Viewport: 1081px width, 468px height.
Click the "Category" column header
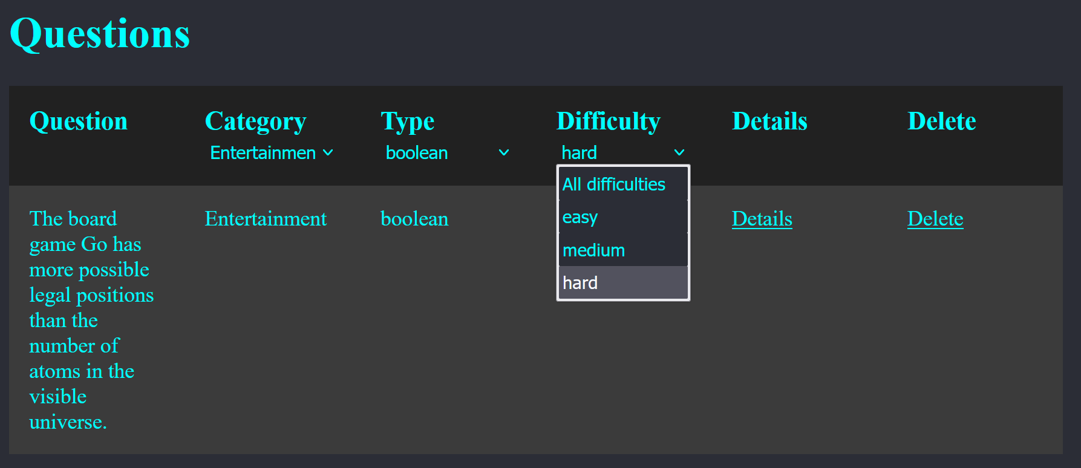click(x=255, y=122)
